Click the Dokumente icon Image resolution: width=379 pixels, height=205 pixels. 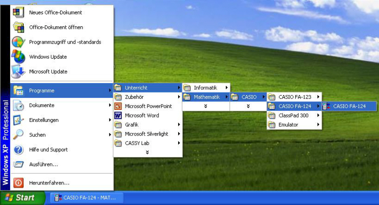[x=18, y=105]
